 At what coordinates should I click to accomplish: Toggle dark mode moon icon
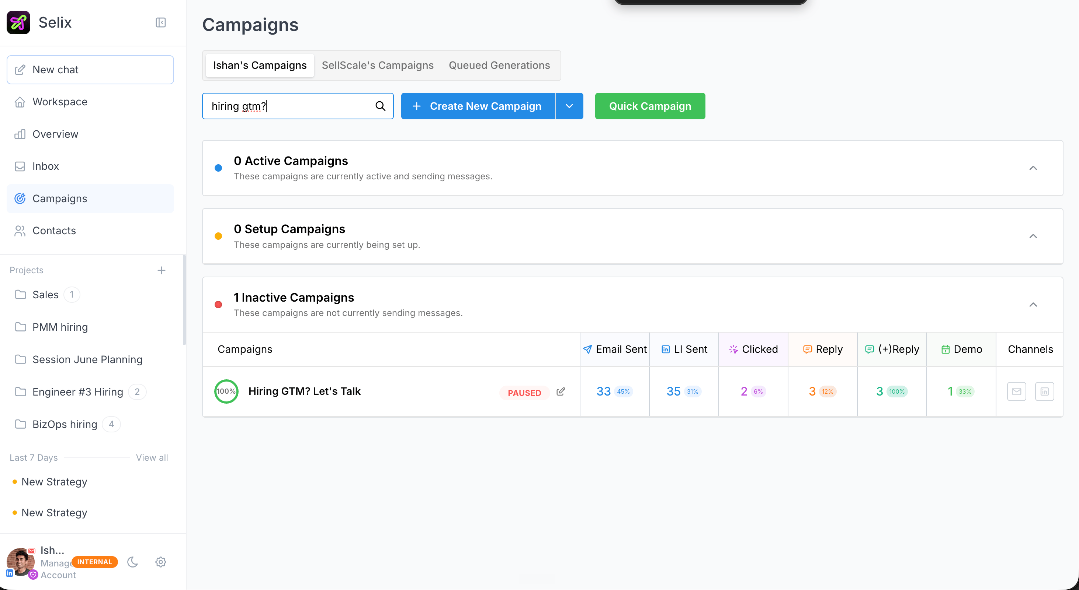(132, 562)
